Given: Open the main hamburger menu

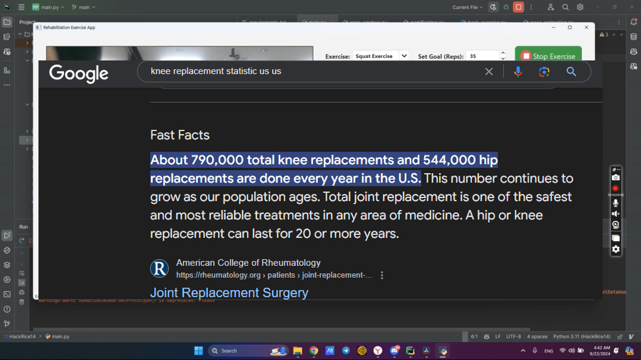Looking at the screenshot, I should (21, 7).
